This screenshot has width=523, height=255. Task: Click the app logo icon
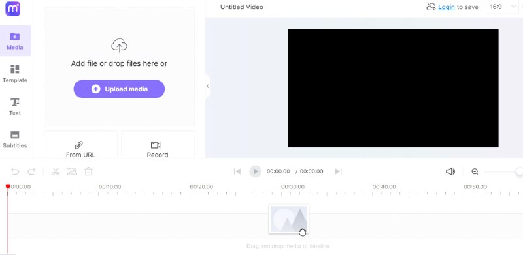(x=12, y=8)
